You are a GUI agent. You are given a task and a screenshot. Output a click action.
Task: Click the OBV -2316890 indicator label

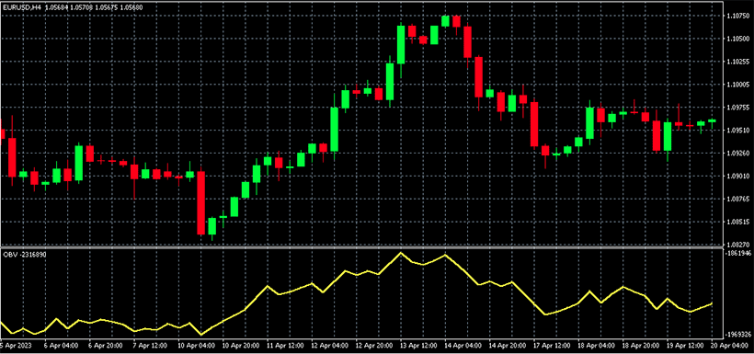click(25, 254)
